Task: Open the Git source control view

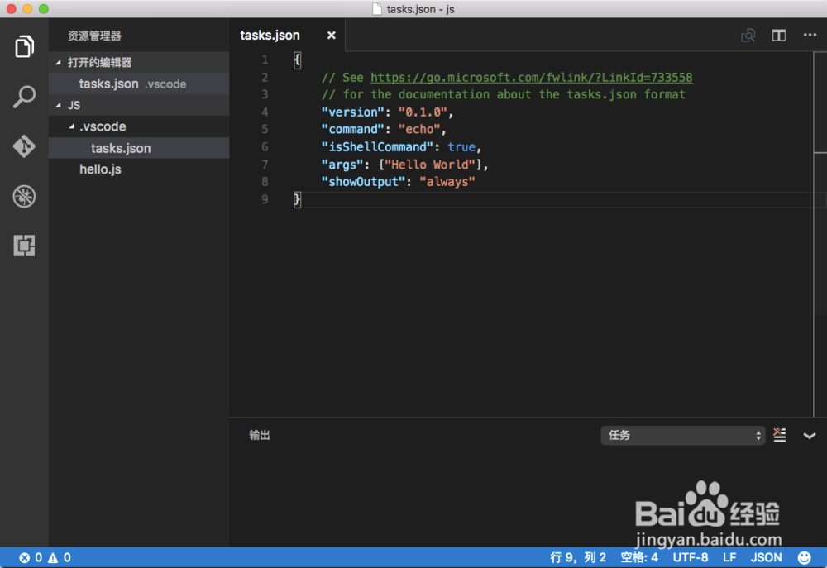Action: pos(24,146)
